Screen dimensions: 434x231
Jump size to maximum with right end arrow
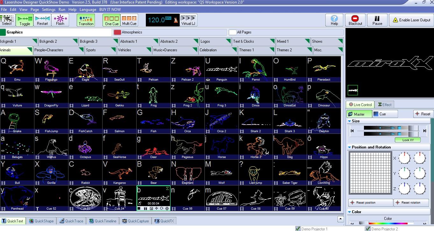pos(424,131)
